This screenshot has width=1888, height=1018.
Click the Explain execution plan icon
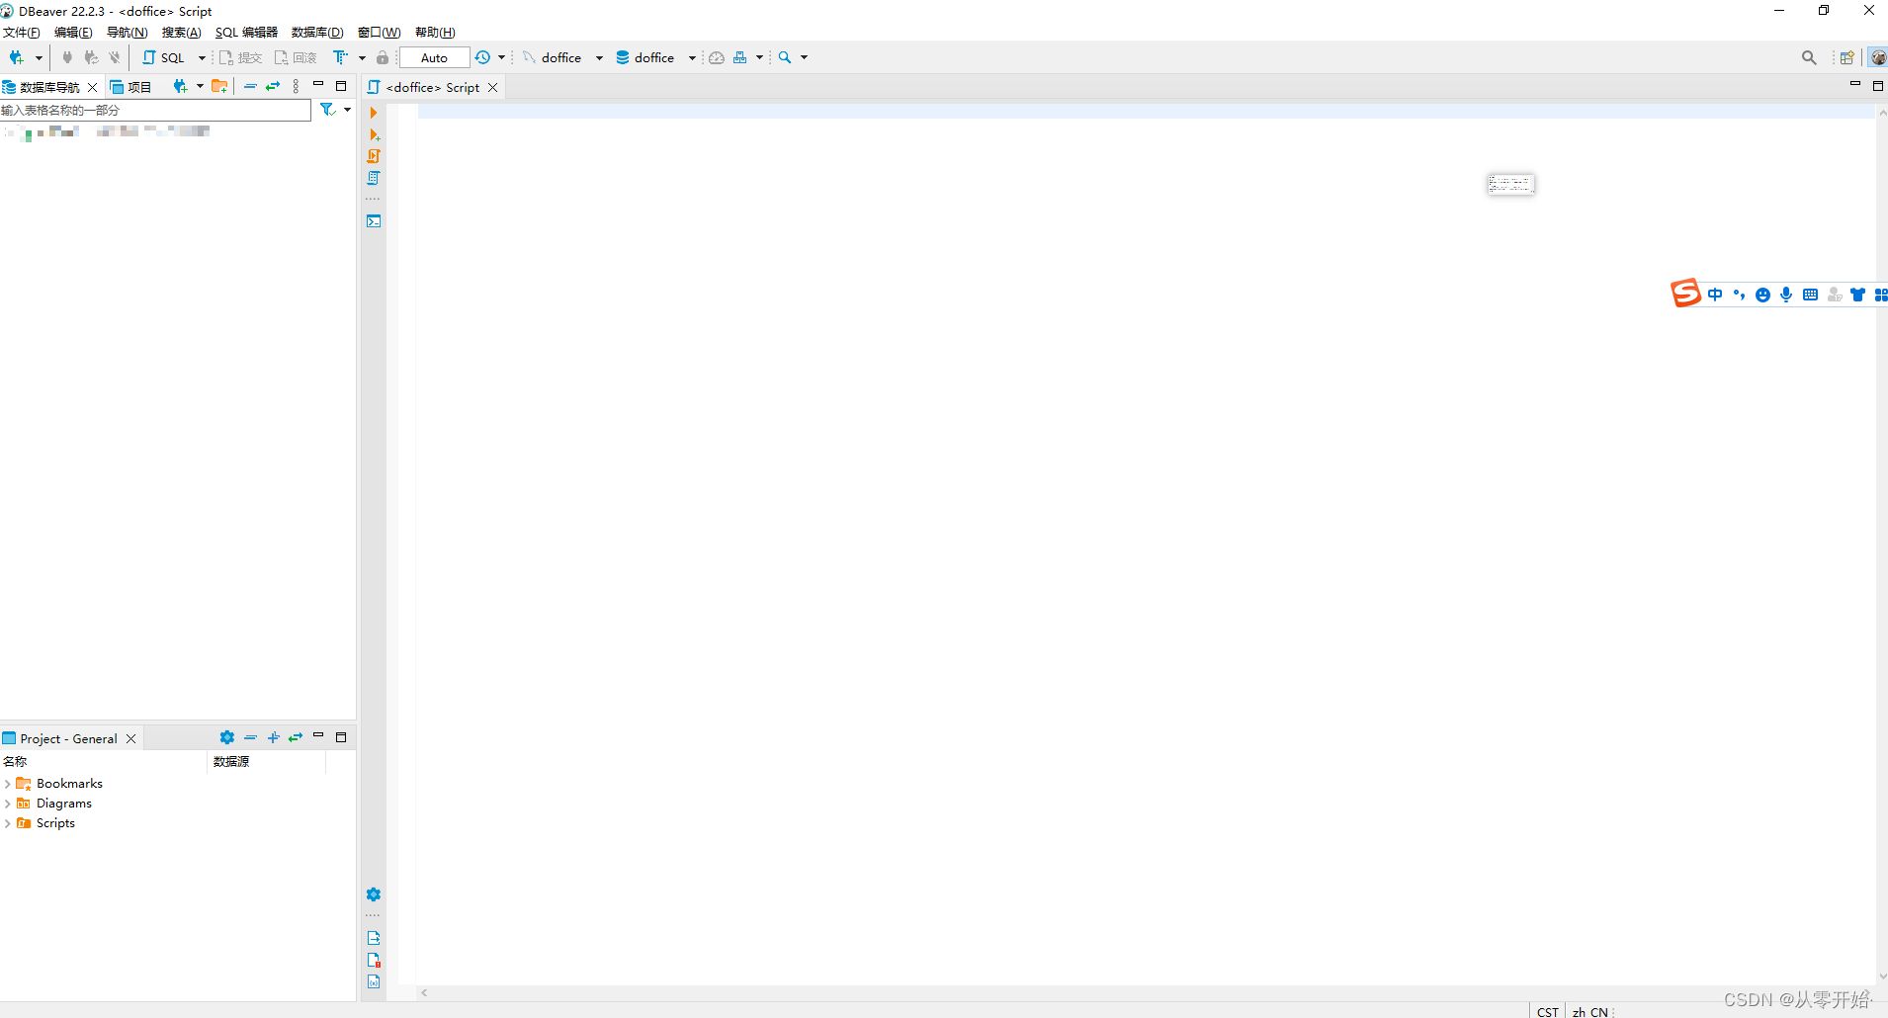[x=374, y=178]
